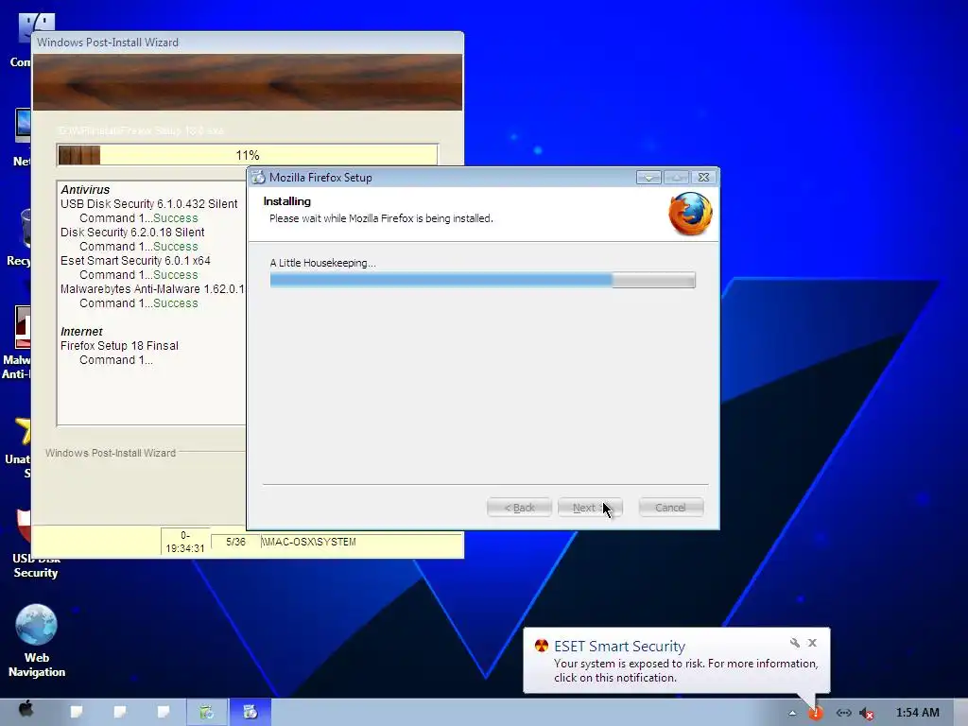The width and height of the screenshot is (968, 726).
Task: Click the muted volume tray icon
Action: click(x=867, y=714)
